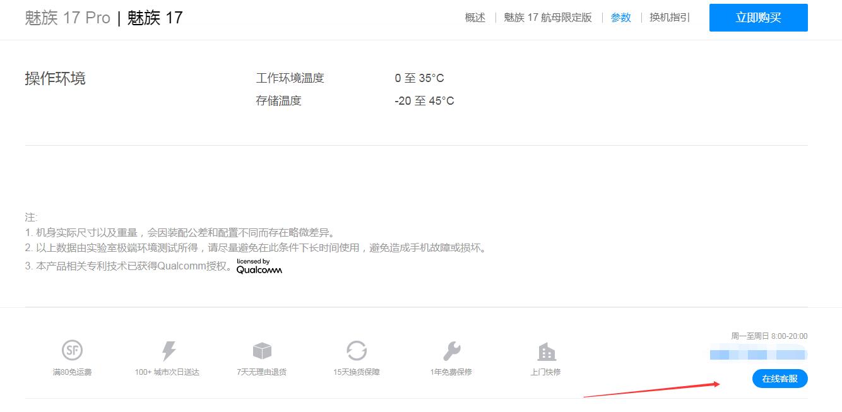Screen dimensions: 842x412
Task: Open the 换机指引 guide link
Action: (670, 18)
